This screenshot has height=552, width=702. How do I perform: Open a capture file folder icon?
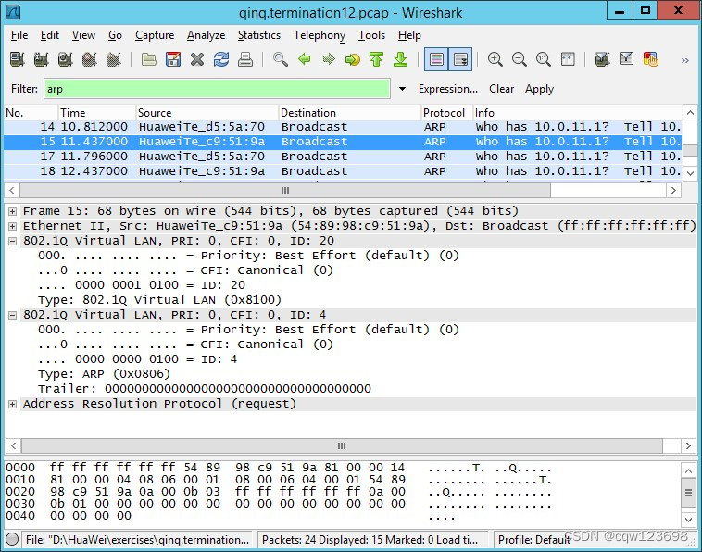[148, 59]
